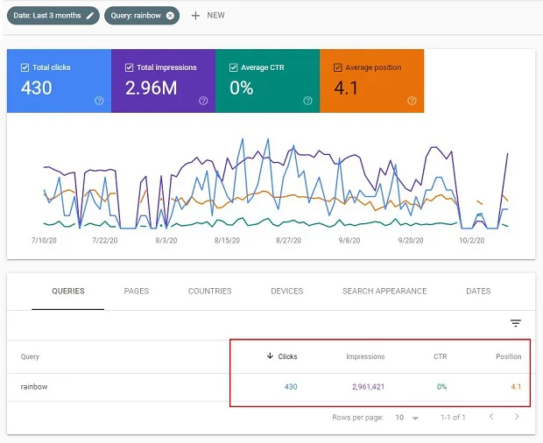The width and height of the screenshot is (543, 443).
Task: Disable the Average position metric checkbox
Action: click(337, 67)
